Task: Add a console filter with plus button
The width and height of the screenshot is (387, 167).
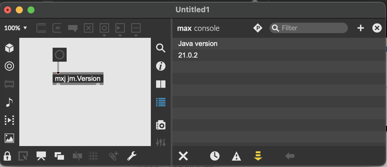Action: click(x=361, y=28)
